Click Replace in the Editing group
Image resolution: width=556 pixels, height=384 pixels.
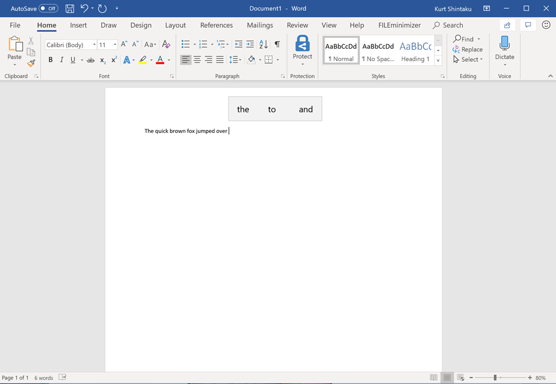point(467,49)
